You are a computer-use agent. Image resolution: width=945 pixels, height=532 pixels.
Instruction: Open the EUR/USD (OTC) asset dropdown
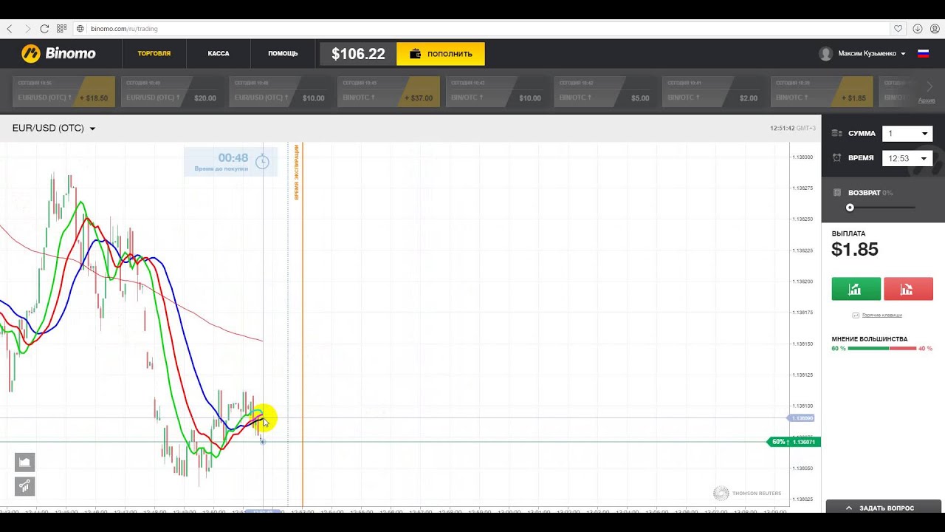tap(54, 129)
